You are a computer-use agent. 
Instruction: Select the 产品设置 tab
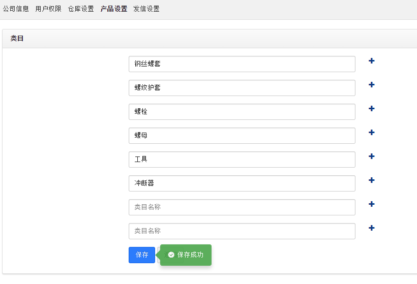[x=114, y=9]
